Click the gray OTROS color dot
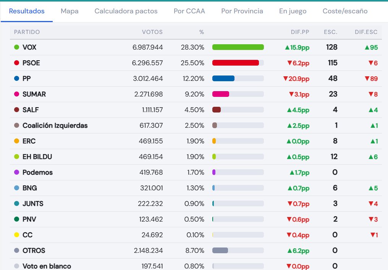388x270 pixels. [x=16, y=251]
